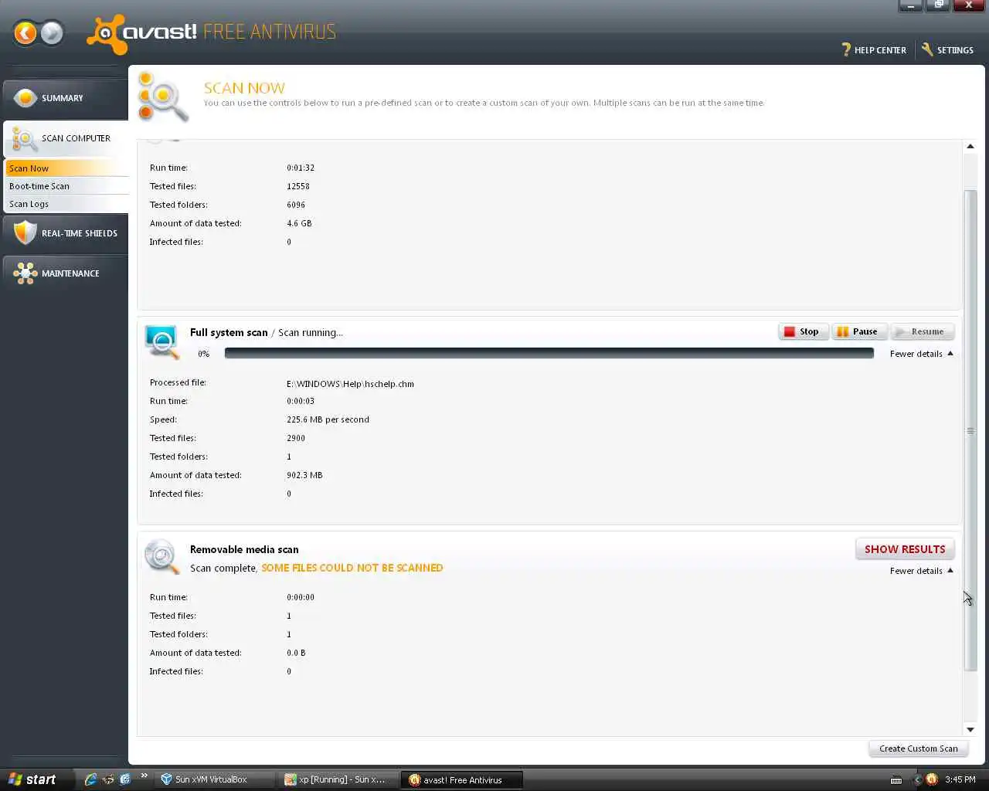Viewport: 989px width, 791px height.
Task: Switch to Sun xVM VirtualBox taskbar window
Action: click(x=214, y=779)
